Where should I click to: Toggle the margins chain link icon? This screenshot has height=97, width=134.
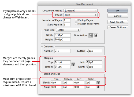[x=73, y=64]
